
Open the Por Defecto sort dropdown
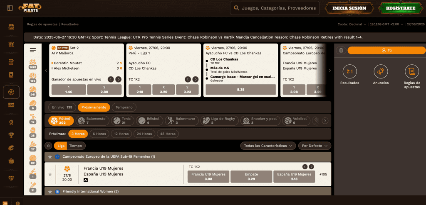[315, 146]
